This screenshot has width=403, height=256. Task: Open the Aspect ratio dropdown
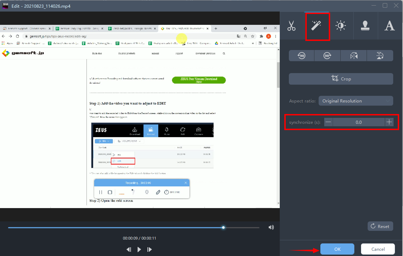tap(356, 101)
